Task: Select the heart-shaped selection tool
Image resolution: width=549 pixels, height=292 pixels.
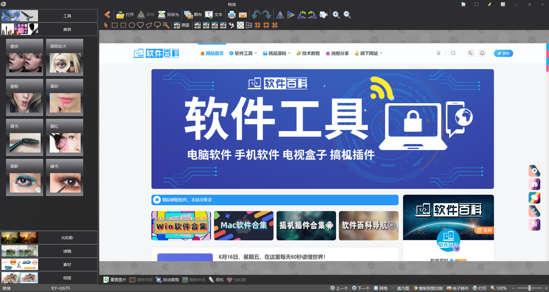Action: click(x=140, y=25)
